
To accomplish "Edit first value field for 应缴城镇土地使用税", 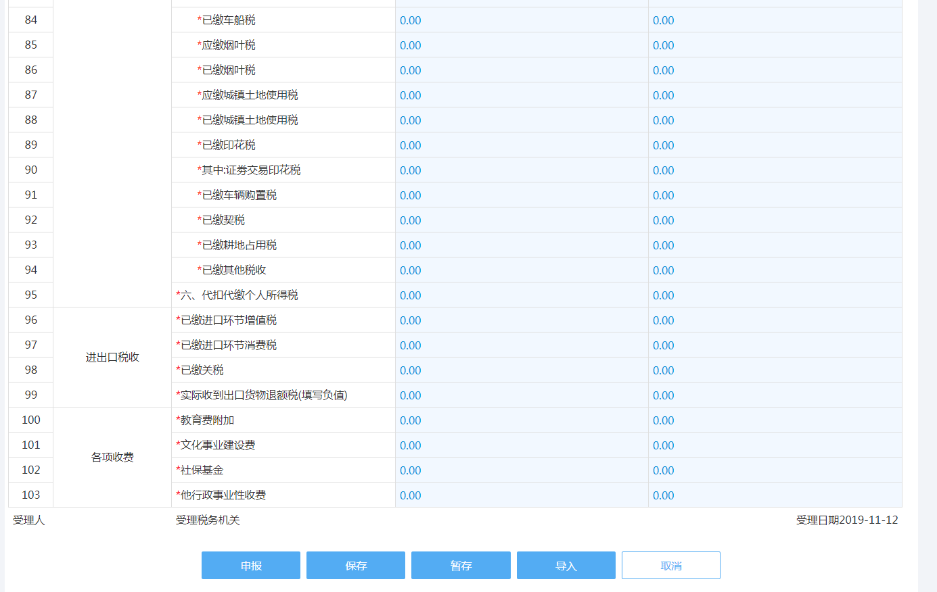I will coord(522,95).
